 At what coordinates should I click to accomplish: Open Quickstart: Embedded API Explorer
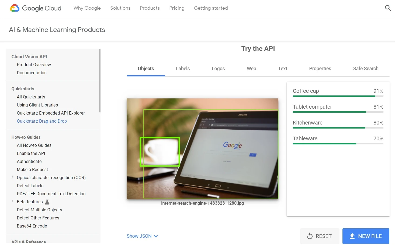(51, 113)
